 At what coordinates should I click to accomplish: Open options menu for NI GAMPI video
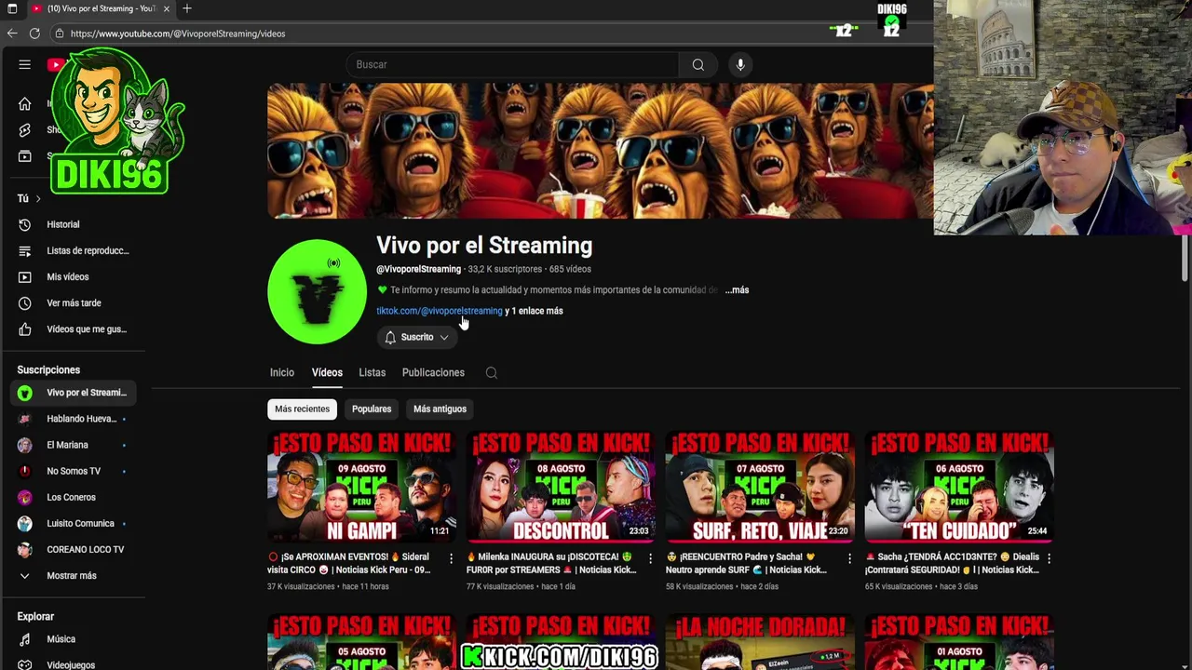tap(451, 558)
